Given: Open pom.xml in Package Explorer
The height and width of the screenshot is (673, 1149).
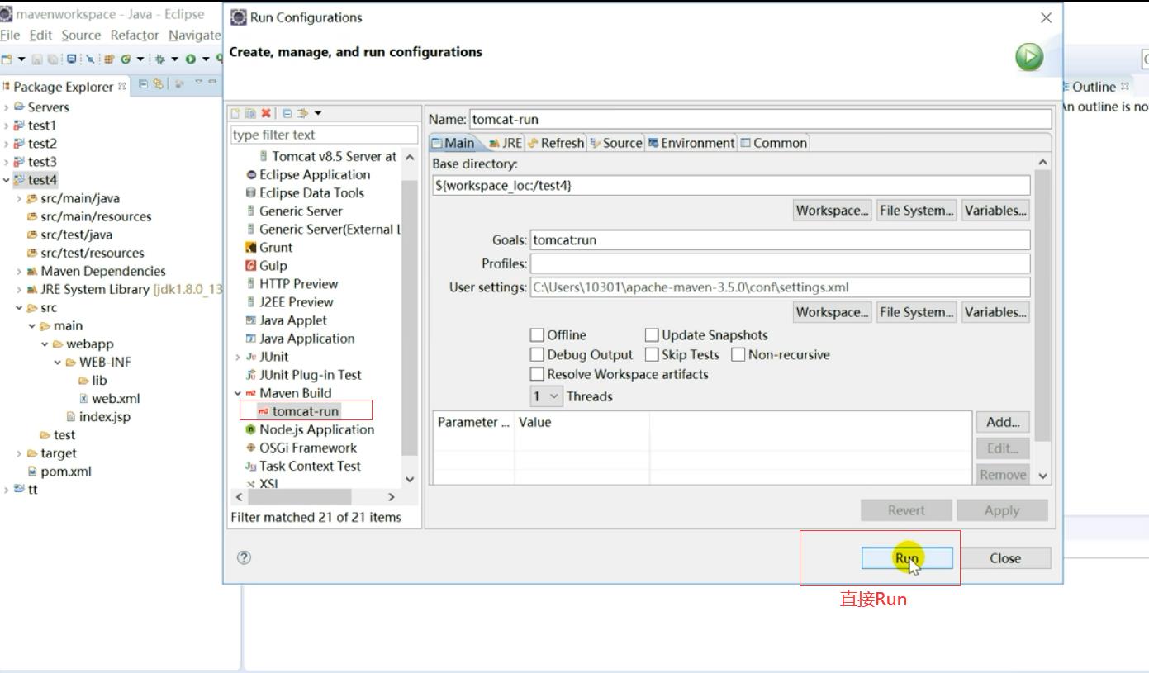Looking at the screenshot, I should [x=59, y=472].
